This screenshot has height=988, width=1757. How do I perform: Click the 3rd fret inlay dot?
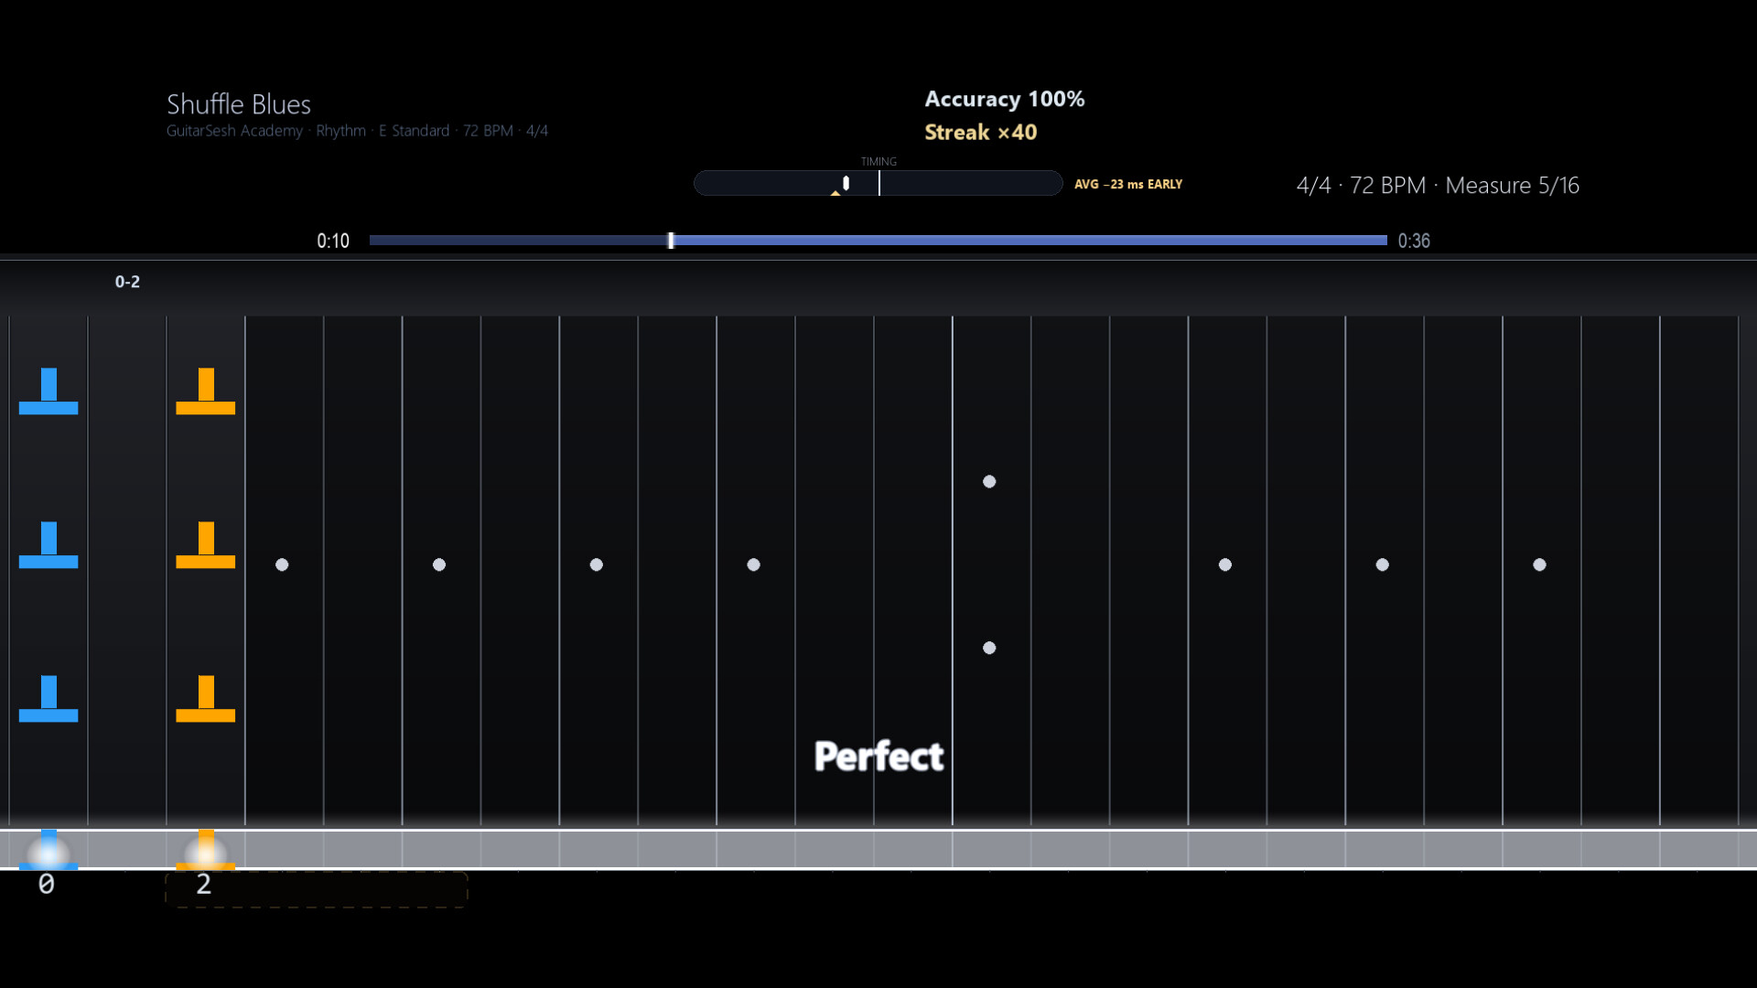(282, 564)
